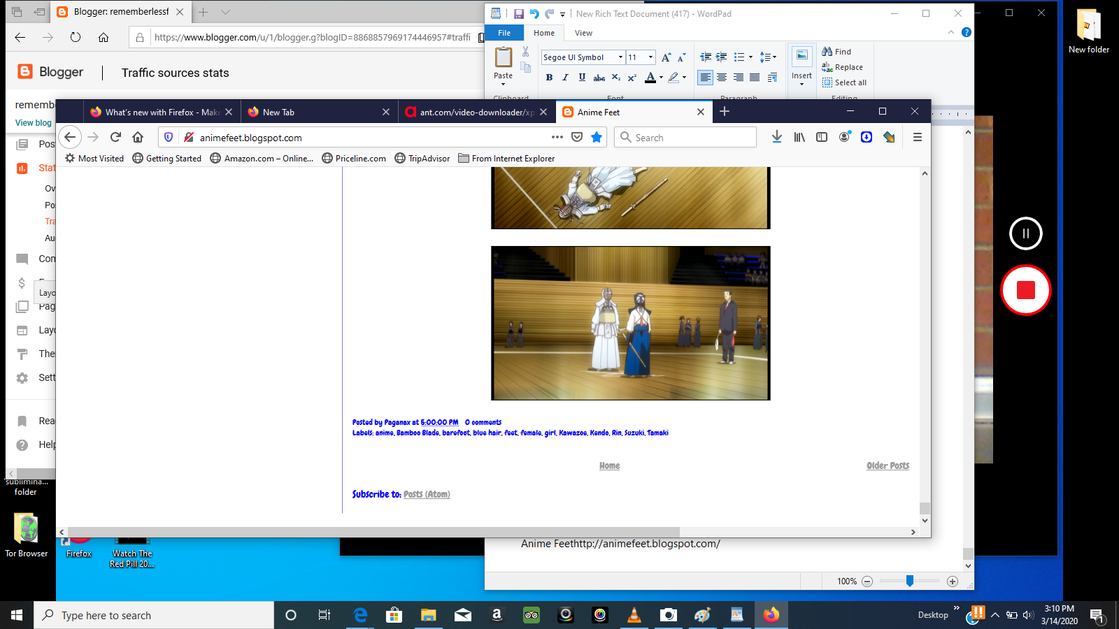
Task: Open File Explorer from the taskbar
Action: [428, 615]
